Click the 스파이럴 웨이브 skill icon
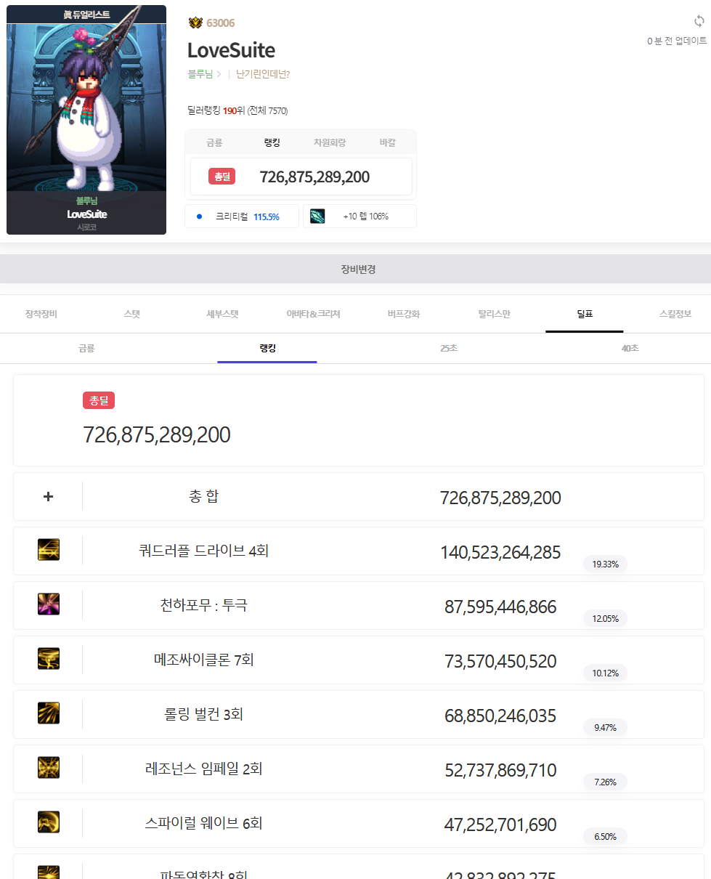Screen dimensions: 711x879 coord(49,822)
